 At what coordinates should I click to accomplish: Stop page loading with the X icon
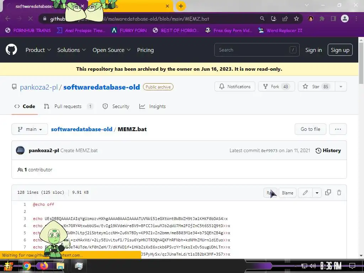[31, 18]
